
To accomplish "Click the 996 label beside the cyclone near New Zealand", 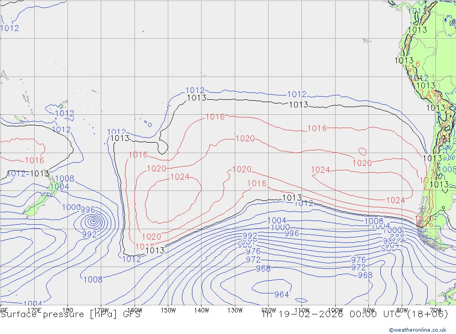I will (x=88, y=209).
